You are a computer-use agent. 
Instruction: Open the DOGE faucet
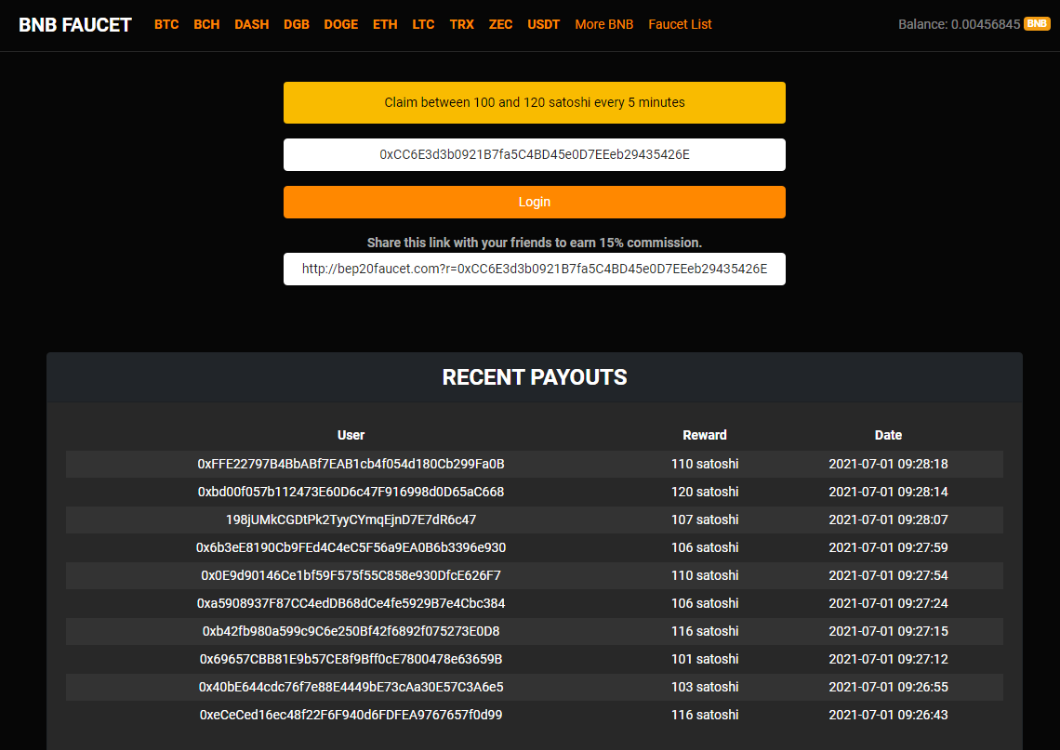click(340, 24)
